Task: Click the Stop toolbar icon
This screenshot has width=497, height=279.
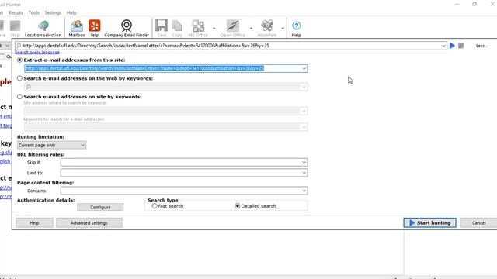Action: [15, 29]
